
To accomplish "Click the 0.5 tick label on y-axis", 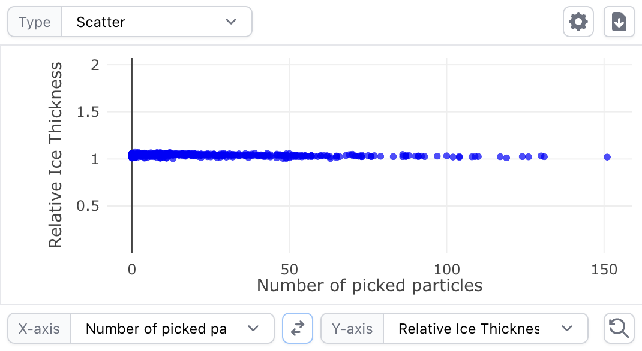I will point(89,207).
